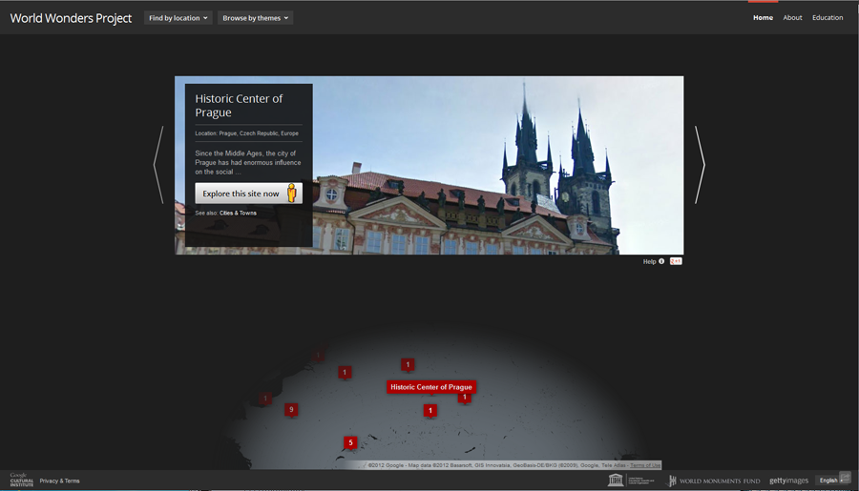Screen dimensions: 859x491
Task: Open the English language selector
Action: click(828, 481)
